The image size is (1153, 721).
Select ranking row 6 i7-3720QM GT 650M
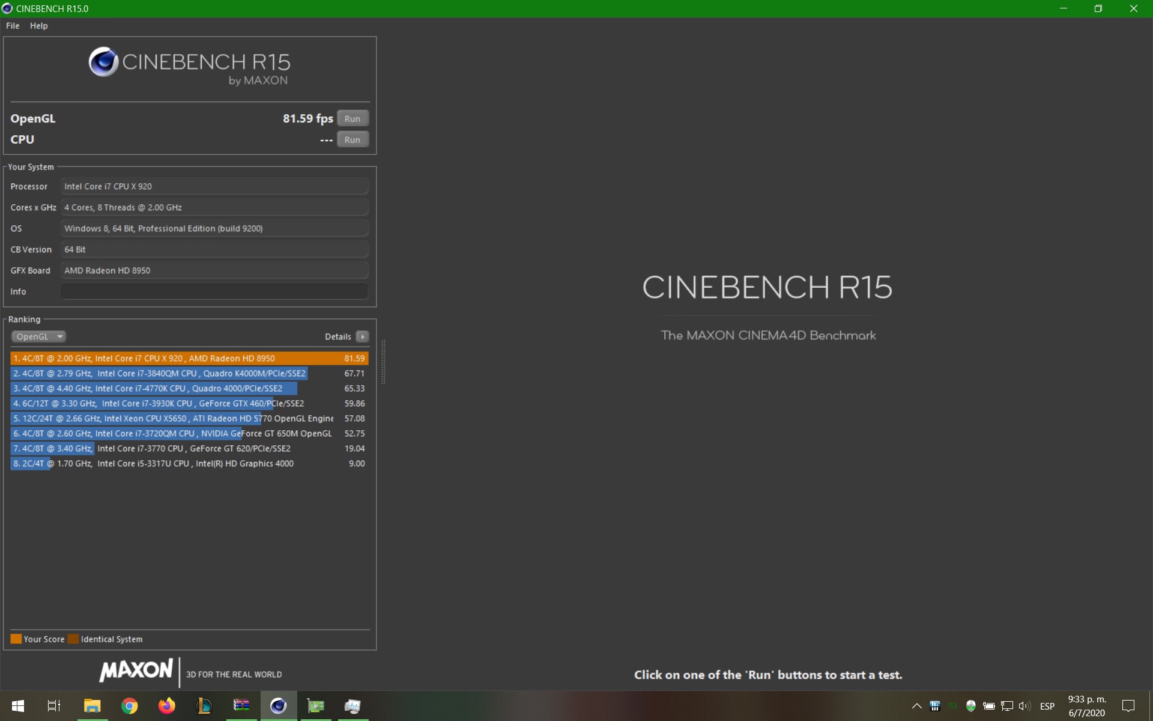point(189,433)
